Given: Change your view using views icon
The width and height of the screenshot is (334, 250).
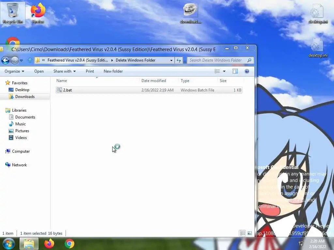Looking at the screenshot, I should pyautogui.click(x=217, y=71).
